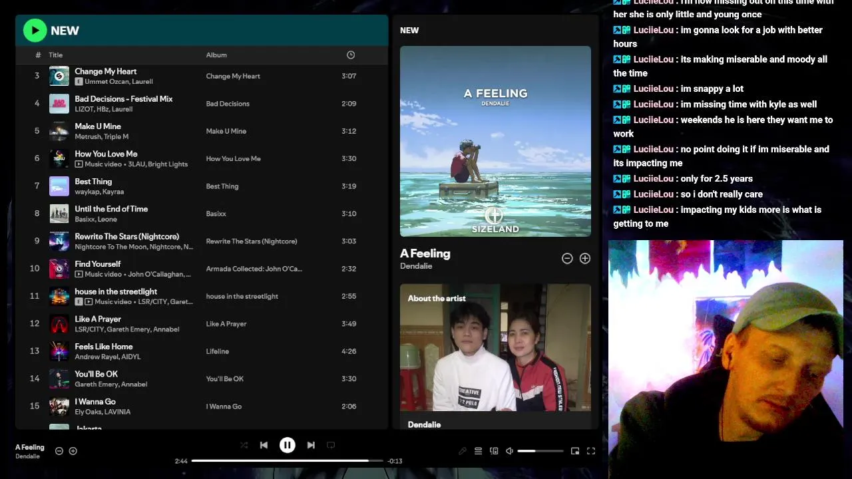Sort tracks by duration clock icon

(x=351, y=55)
